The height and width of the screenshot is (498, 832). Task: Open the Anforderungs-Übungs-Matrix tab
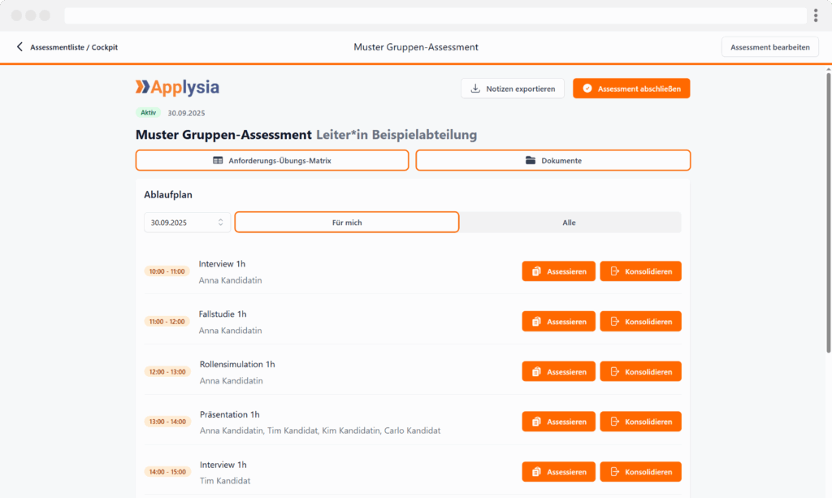coord(271,161)
